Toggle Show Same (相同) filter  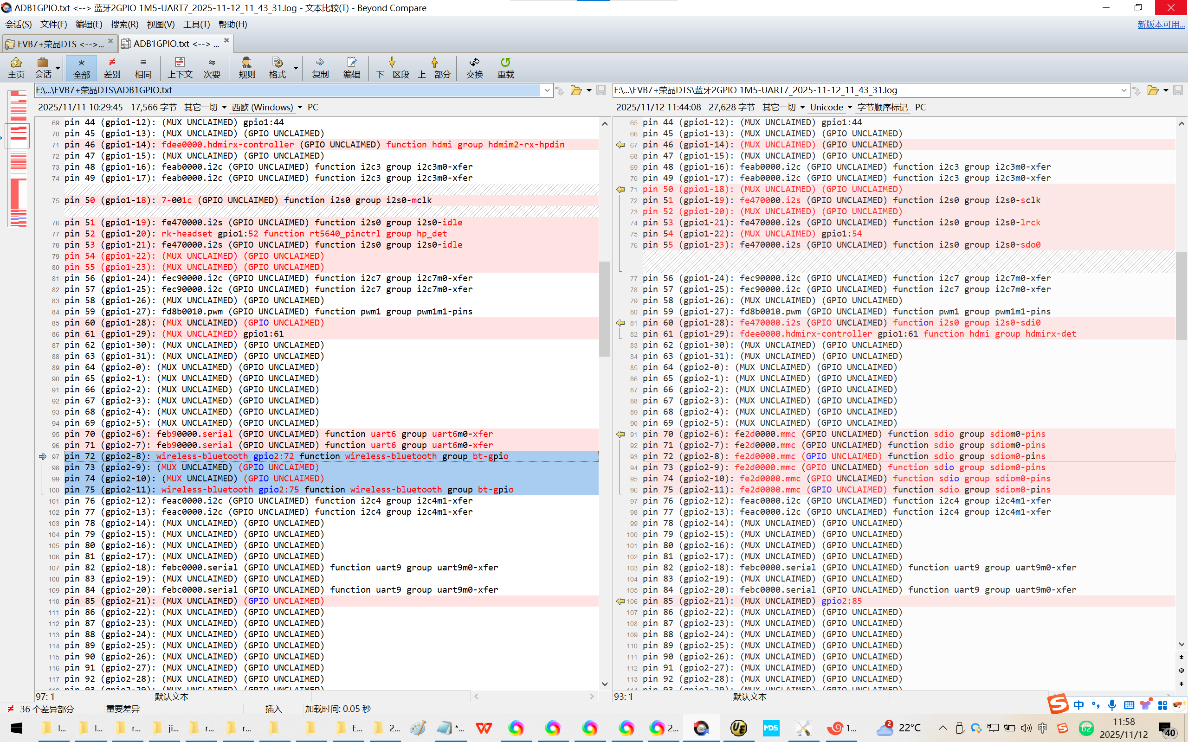143,67
